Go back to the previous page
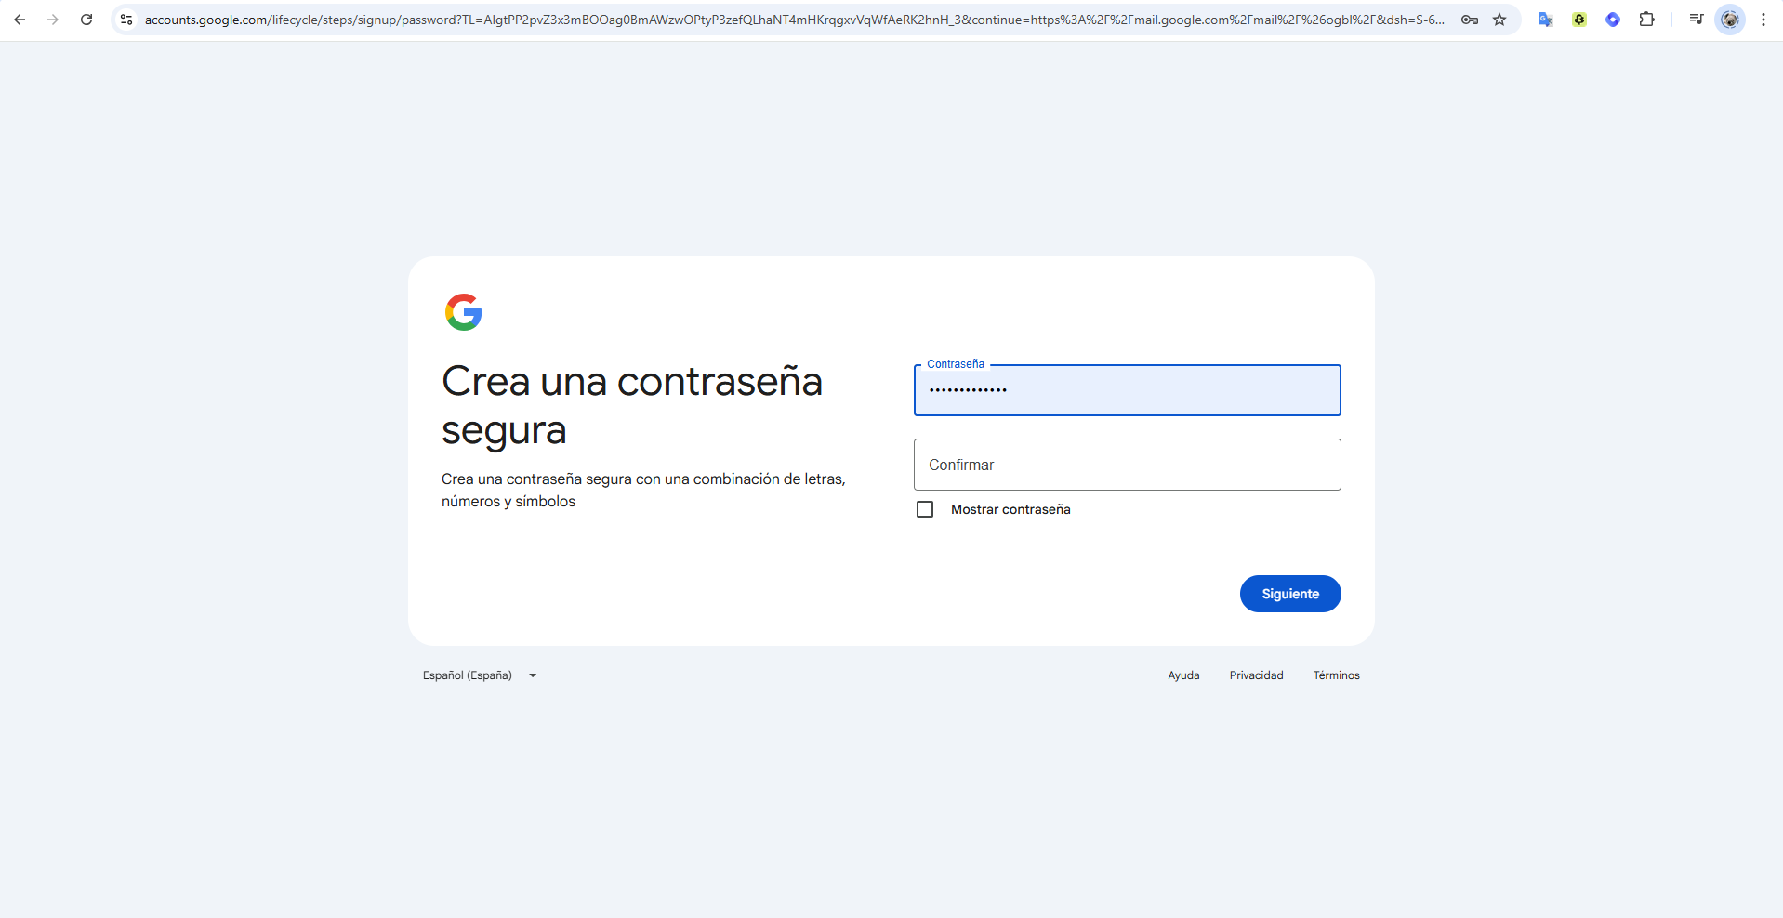1783x918 pixels. pos(20,20)
